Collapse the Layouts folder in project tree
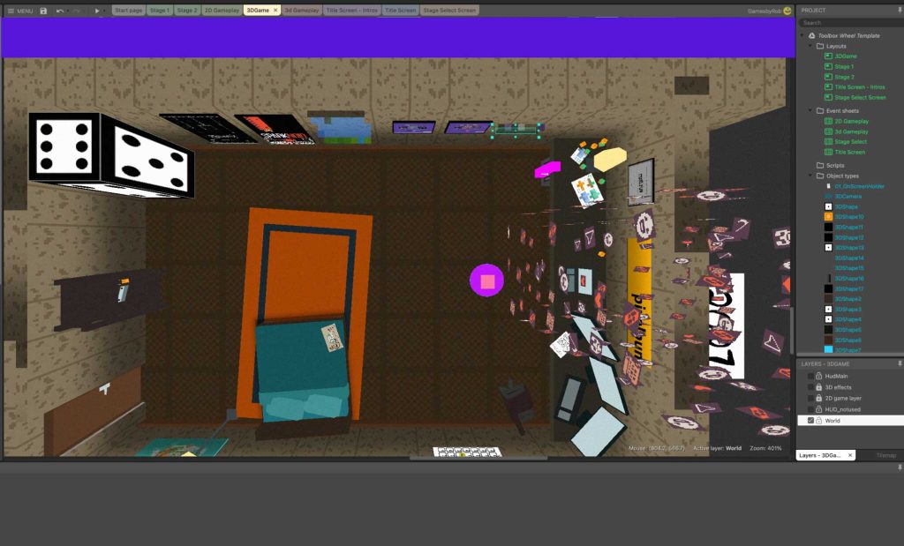 click(810, 46)
